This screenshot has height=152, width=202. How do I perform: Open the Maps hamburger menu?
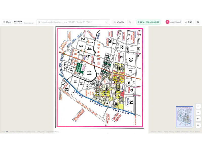coord(7,22)
